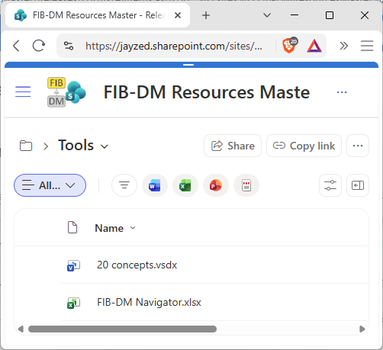Click the breadcrumb chevron before Tools
Viewport: 383px width, 350px height.
[x=46, y=146]
